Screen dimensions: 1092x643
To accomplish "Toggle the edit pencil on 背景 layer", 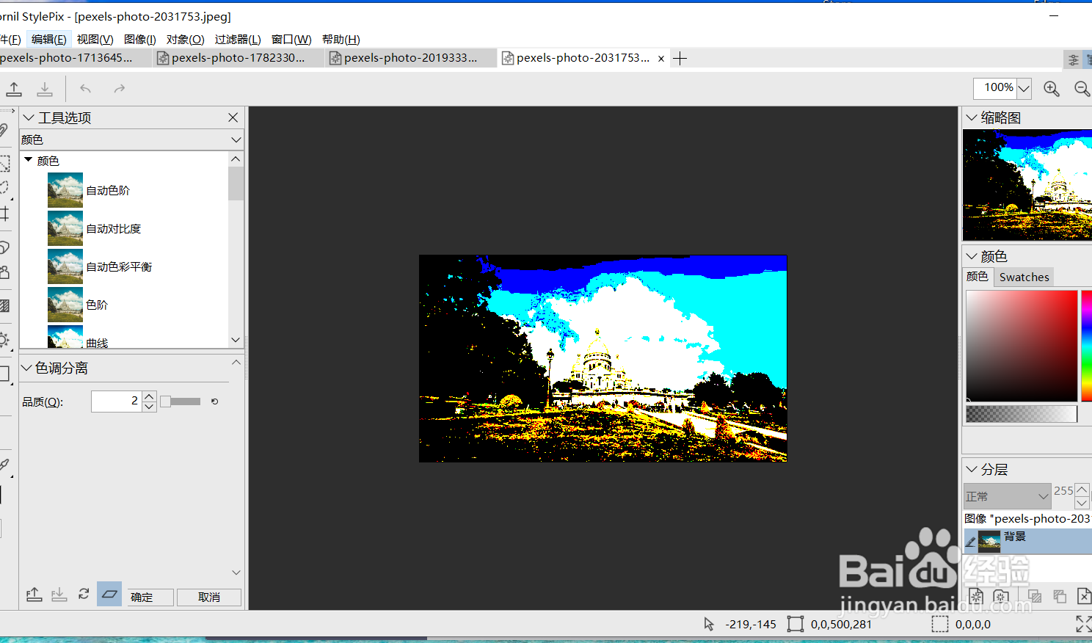I will [x=970, y=542].
